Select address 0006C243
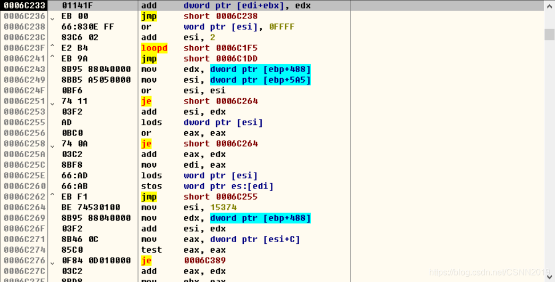Image resolution: width=555 pixels, height=282 pixels. (24, 70)
